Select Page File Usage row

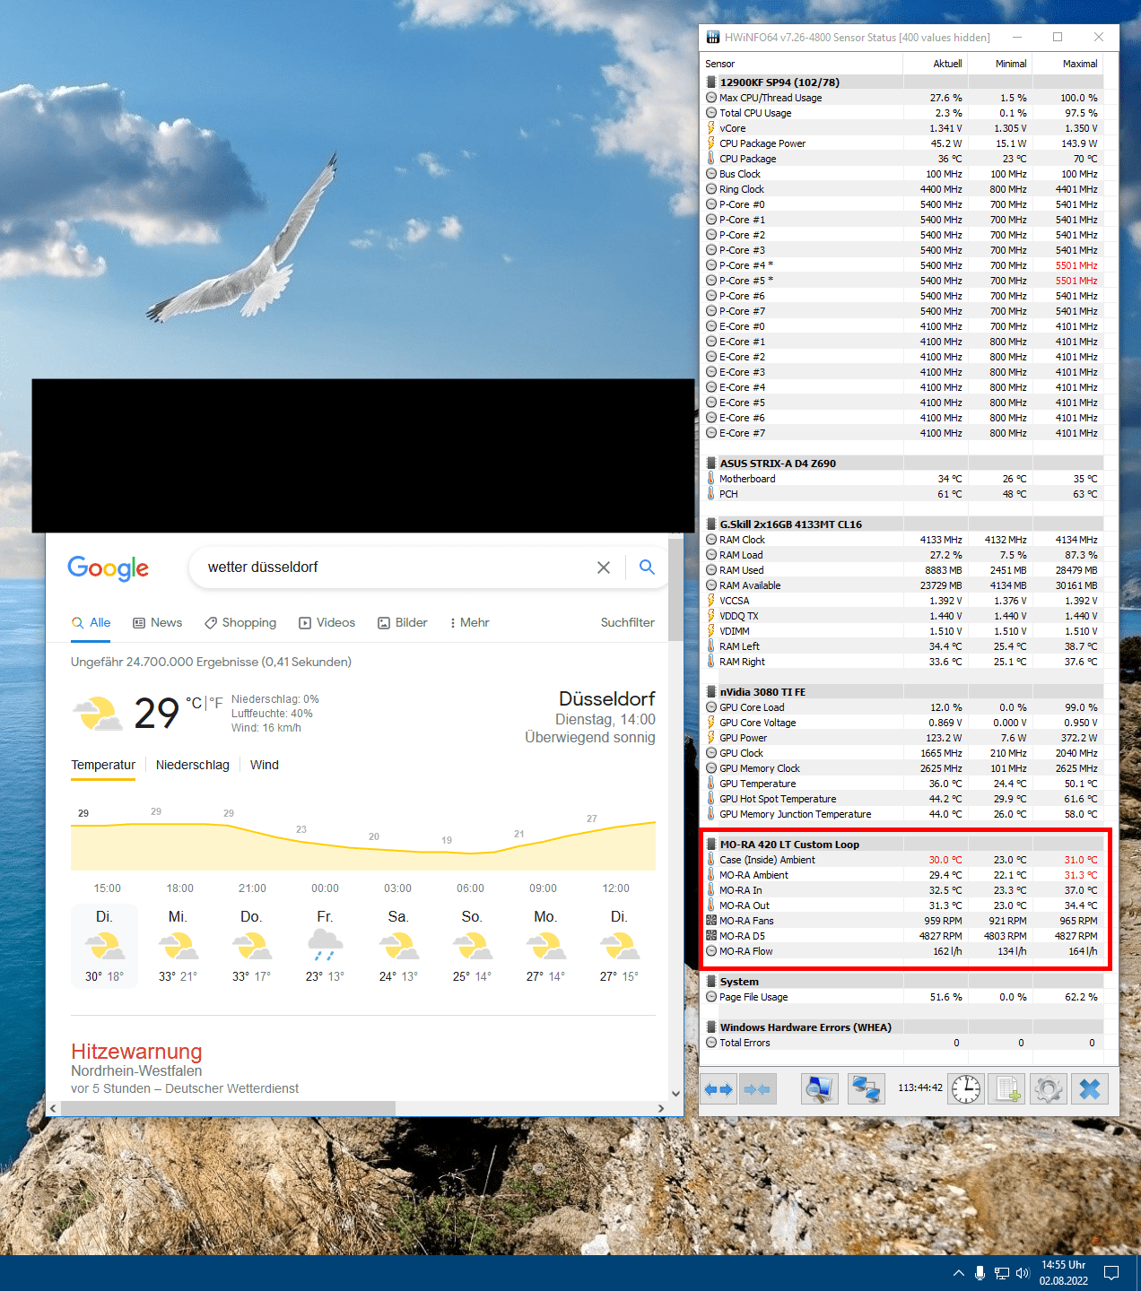point(902,997)
